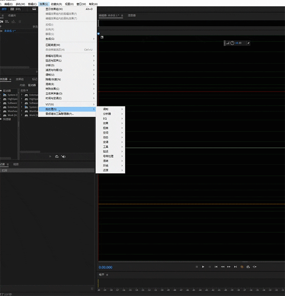Toggle loop playback in the transport bar
The height and width of the screenshot is (296, 285).
248,267
